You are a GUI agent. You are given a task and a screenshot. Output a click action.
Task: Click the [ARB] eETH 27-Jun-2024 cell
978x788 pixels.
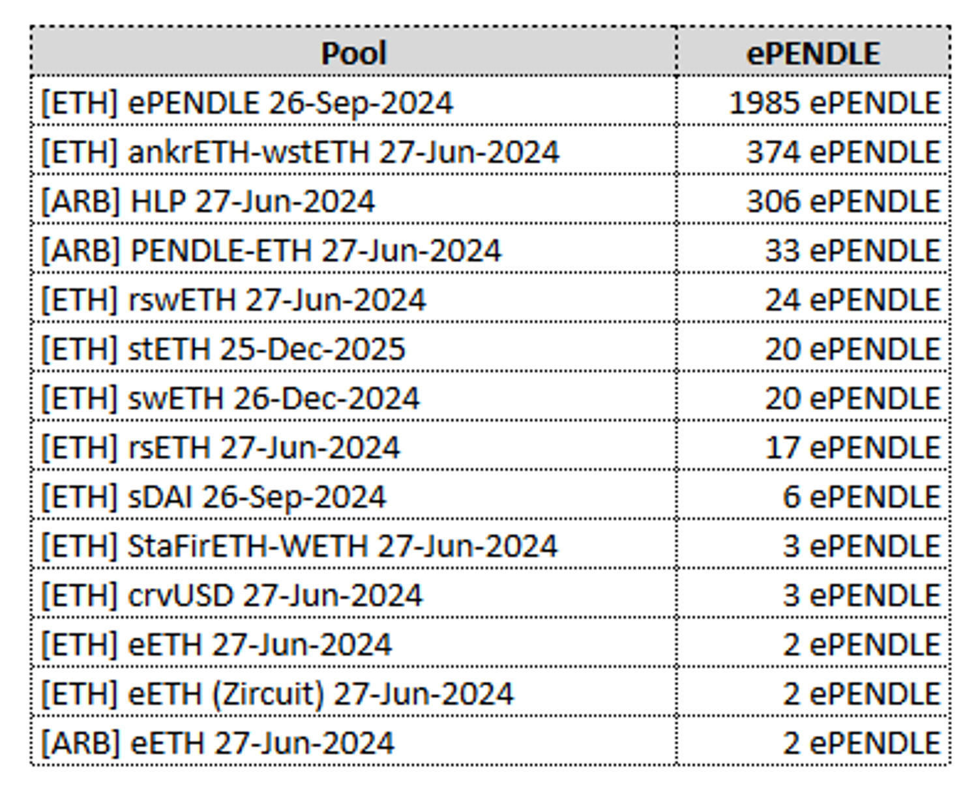pyautogui.click(x=218, y=744)
